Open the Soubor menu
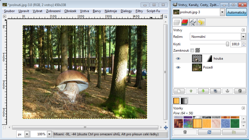 coord(9,11)
